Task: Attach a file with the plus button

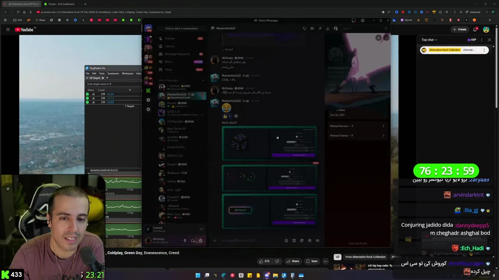Action: (x=214, y=240)
